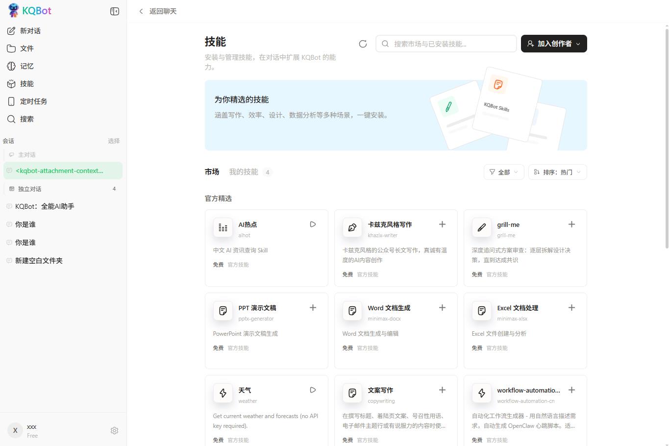Add the workflow-automation skill
Image resolution: width=669 pixels, height=446 pixels.
pos(571,390)
